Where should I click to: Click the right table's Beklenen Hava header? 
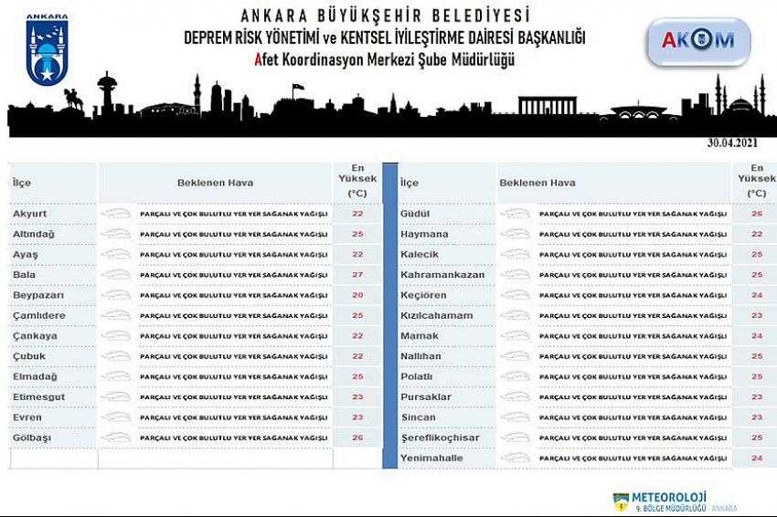[537, 183]
